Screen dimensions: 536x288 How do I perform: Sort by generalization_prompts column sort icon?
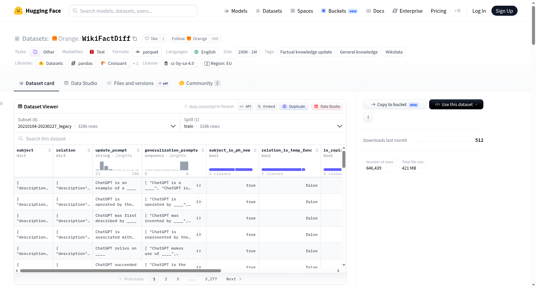pyautogui.click(x=203, y=150)
